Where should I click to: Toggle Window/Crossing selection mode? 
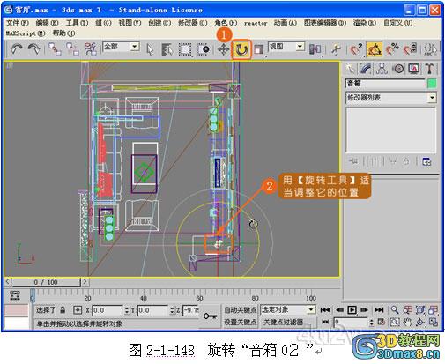(x=203, y=49)
